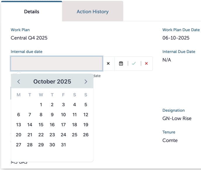Cancel editing with the red X icon
The width and height of the screenshot is (201, 170).
click(x=146, y=64)
